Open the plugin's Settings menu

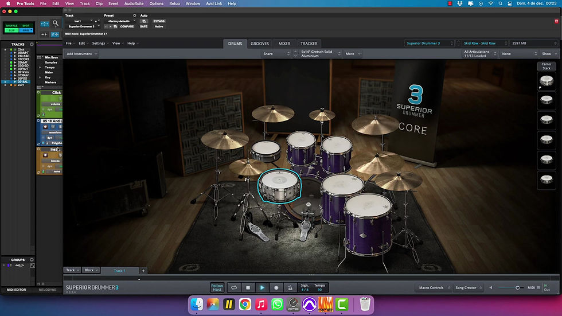[x=100, y=44]
